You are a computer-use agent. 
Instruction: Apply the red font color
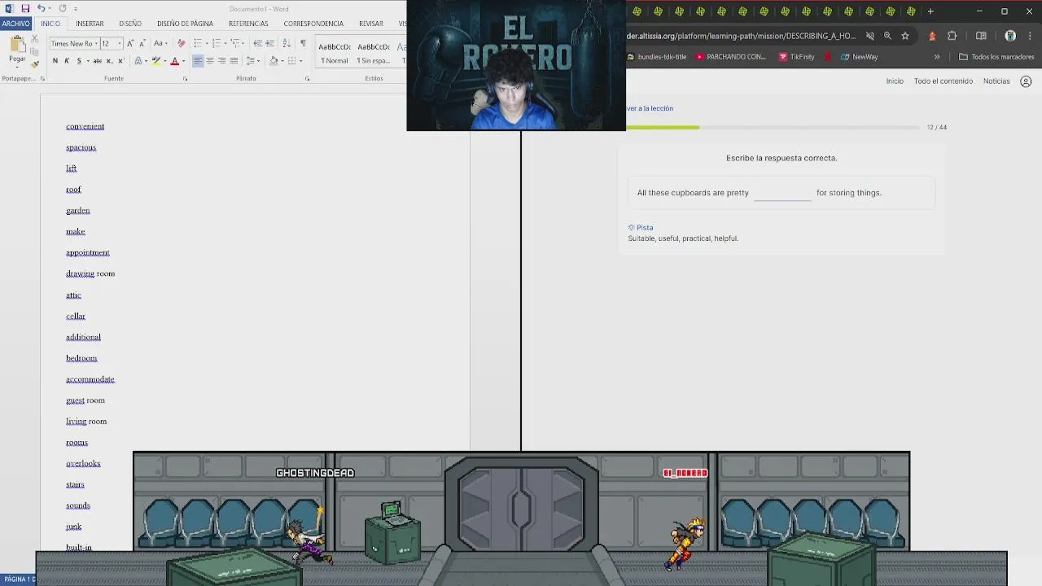(174, 61)
